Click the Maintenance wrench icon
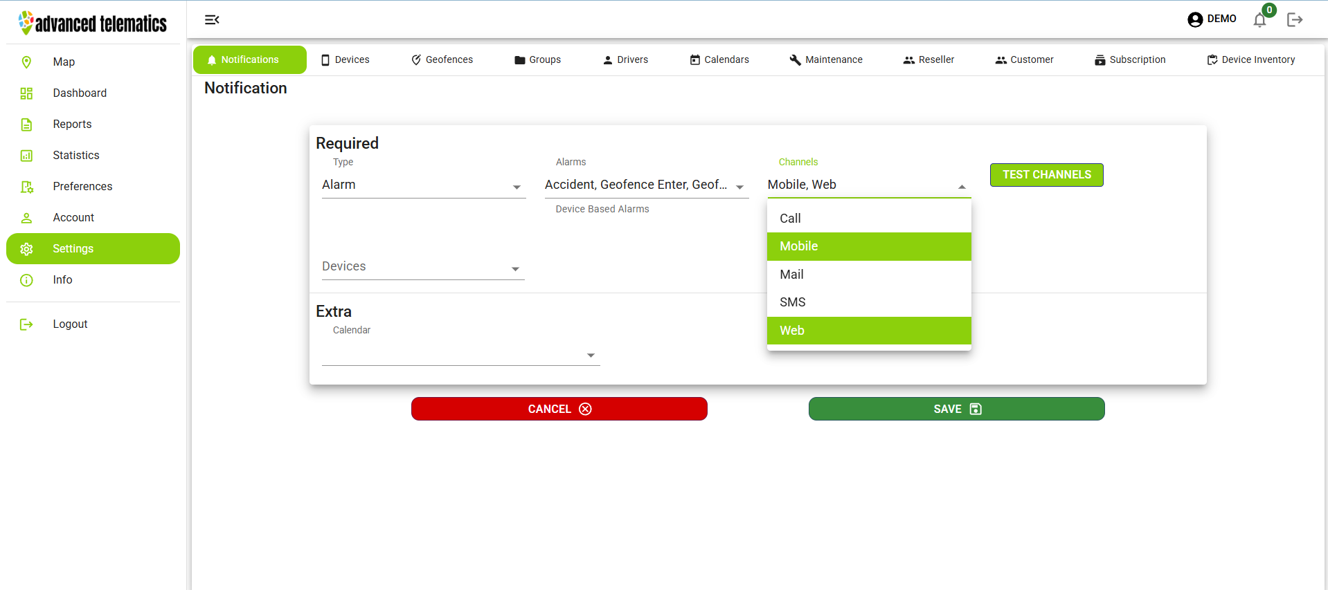 pyautogui.click(x=795, y=60)
